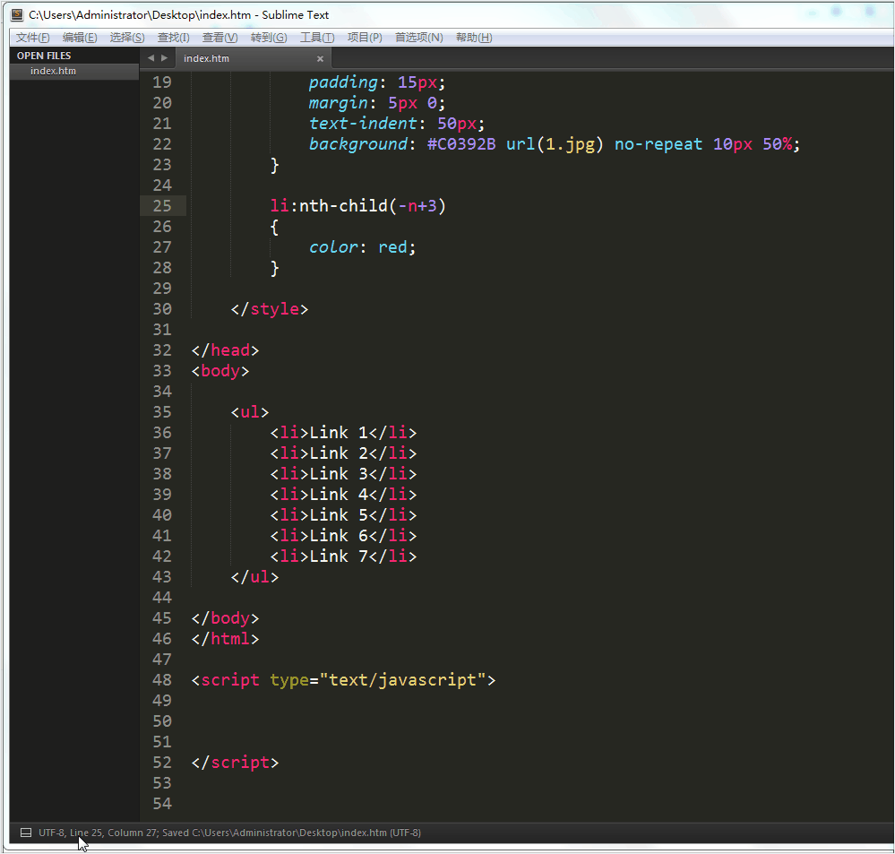This screenshot has height=854, width=895.
Task: Click the no-repeat keyword
Action: (658, 144)
